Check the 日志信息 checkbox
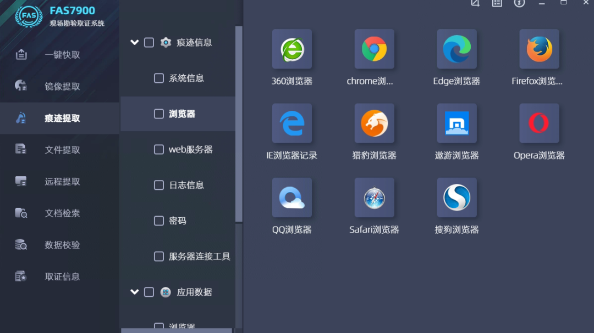Image resolution: width=594 pixels, height=333 pixels. click(x=159, y=185)
